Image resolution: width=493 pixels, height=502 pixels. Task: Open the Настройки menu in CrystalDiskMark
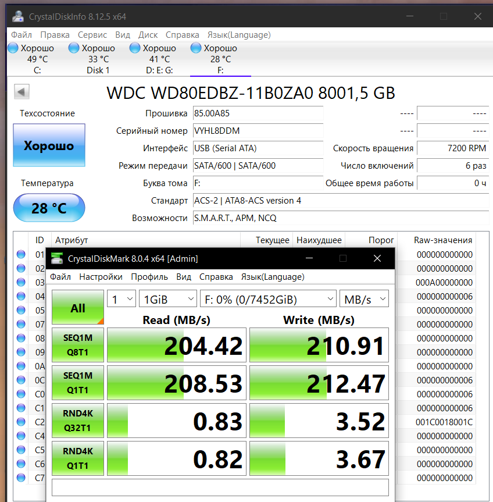(101, 277)
